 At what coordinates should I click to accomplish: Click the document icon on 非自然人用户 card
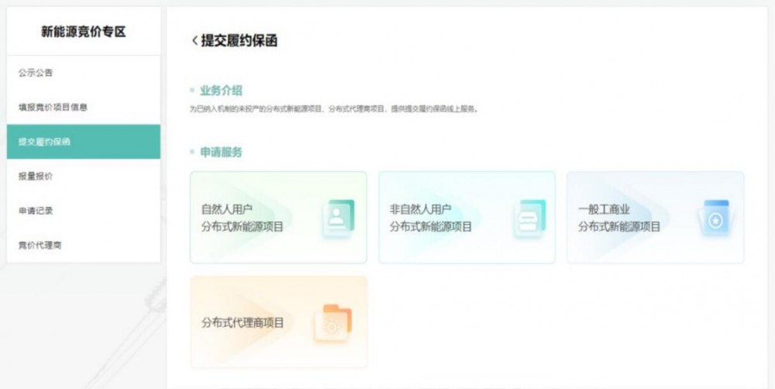click(x=529, y=218)
